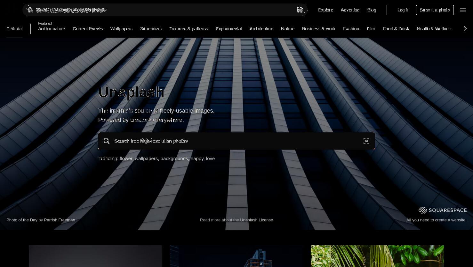Open Experimental topic
This screenshot has width=473, height=267.
click(228, 29)
